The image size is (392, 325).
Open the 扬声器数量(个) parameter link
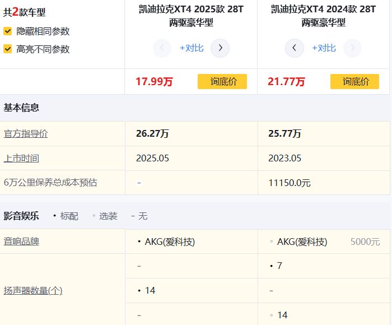33,290
